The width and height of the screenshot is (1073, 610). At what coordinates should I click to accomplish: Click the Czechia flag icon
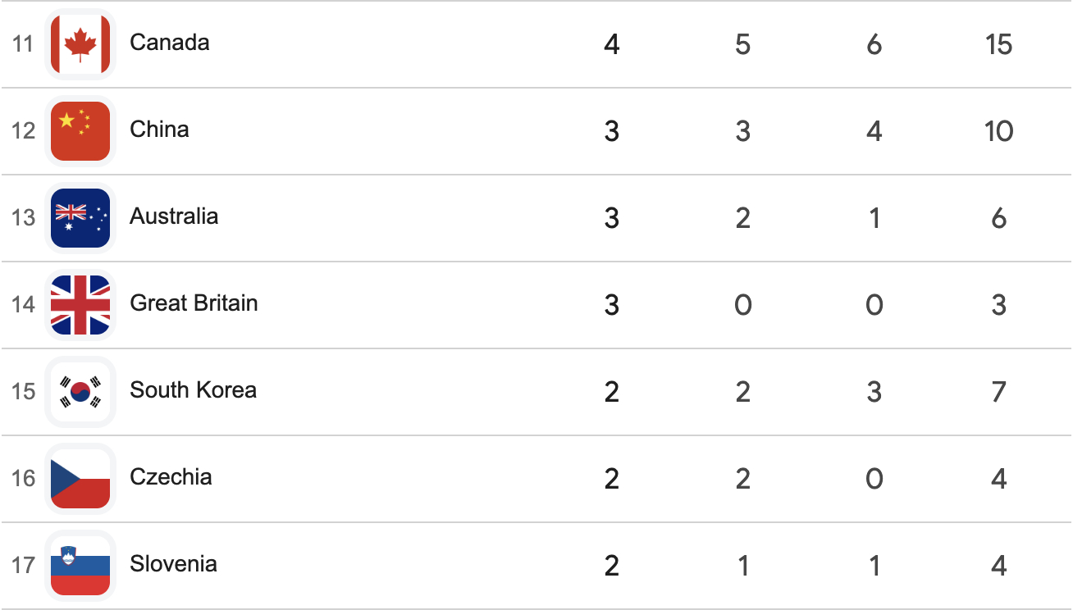80,479
